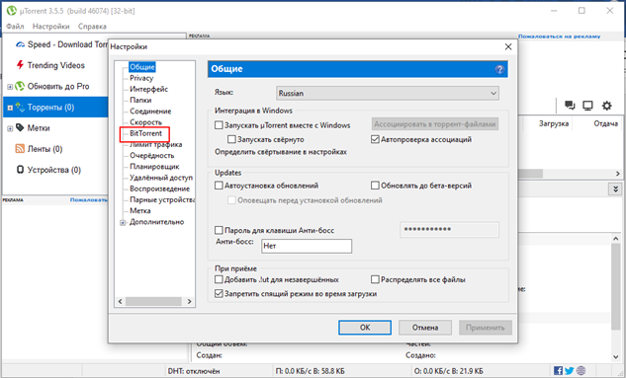Click Ассоциировать с торрент-файлами button
Image resolution: width=626 pixels, height=378 pixels.
click(435, 124)
